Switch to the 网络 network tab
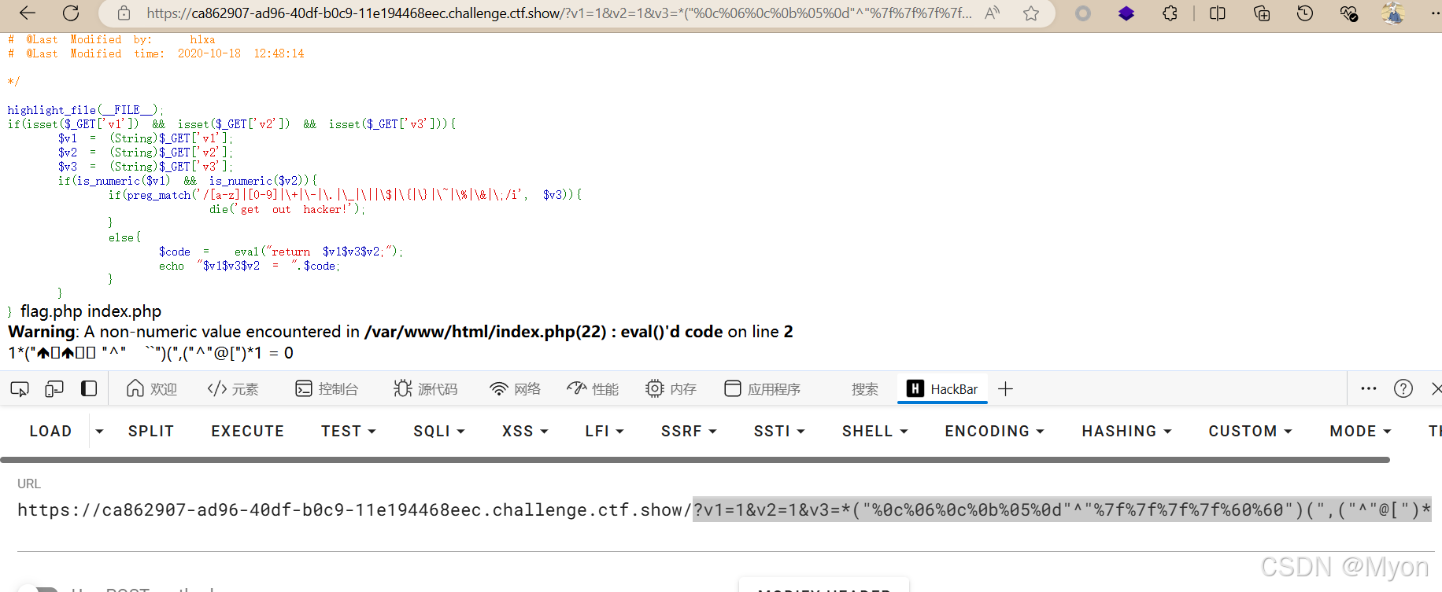The width and height of the screenshot is (1442, 592). click(x=515, y=389)
